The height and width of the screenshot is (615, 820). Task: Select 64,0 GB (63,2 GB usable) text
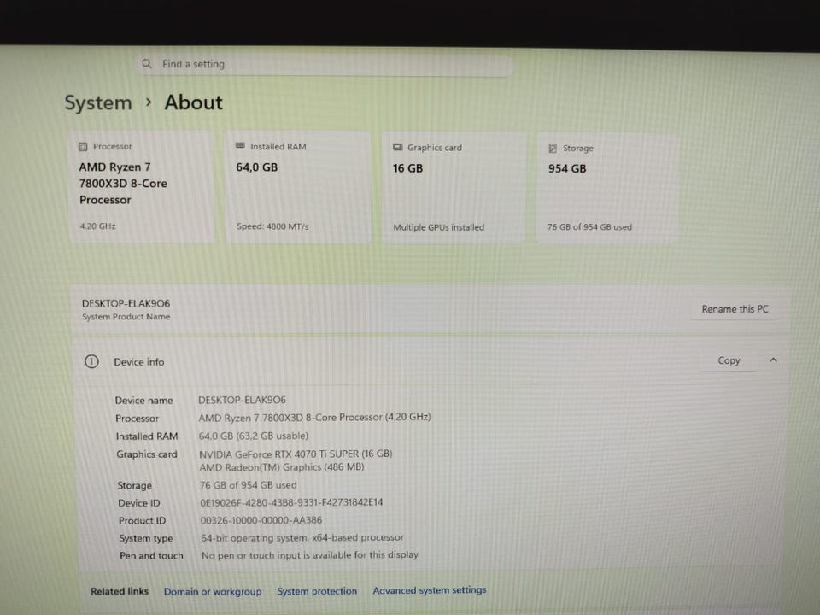point(253,436)
